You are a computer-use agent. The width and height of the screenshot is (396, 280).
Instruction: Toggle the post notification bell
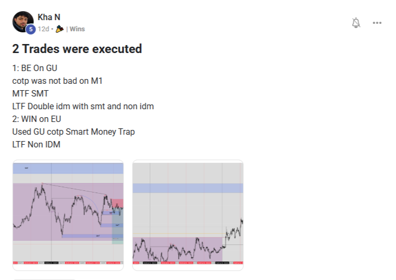[x=356, y=23]
